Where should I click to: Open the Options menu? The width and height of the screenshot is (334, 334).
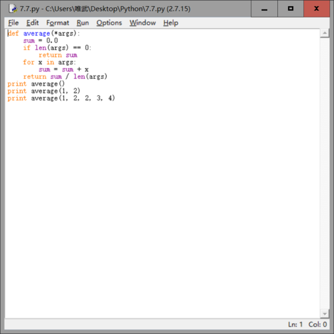(x=109, y=23)
